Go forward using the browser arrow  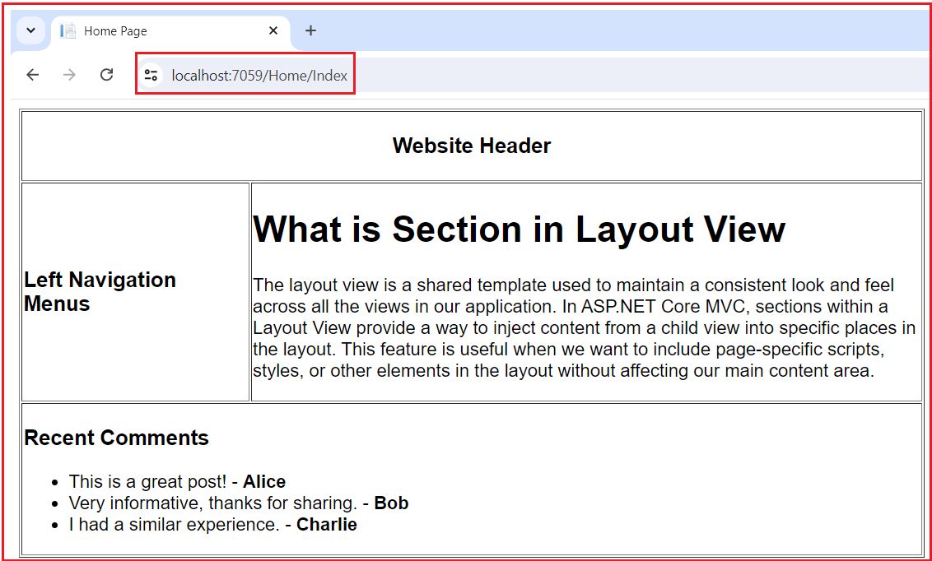click(69, 75)
